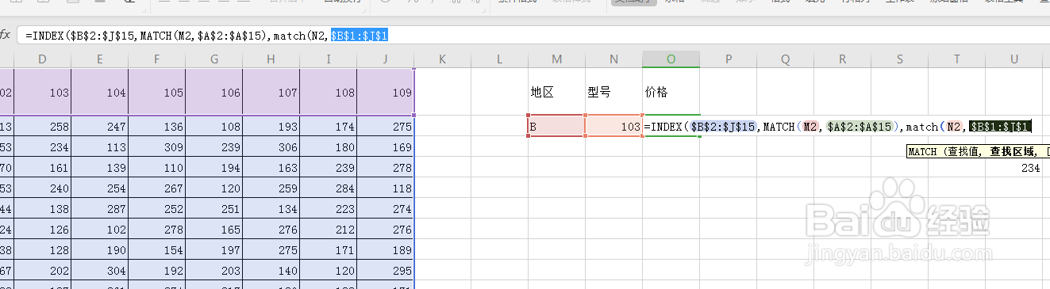The width and height of the screenshot is (1050, 289).
Task: Select cell with value 267
Action: 156,189
